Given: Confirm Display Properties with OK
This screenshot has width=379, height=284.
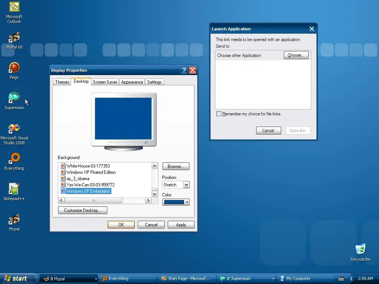Looking at the screenshot, I should click(x=121, y=225).
